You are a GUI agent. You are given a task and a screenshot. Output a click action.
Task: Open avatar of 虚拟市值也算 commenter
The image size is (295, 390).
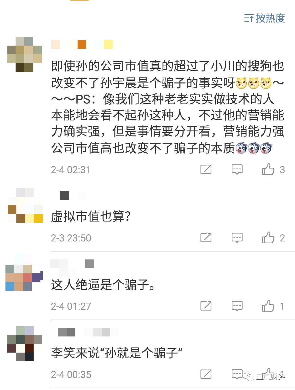point(25,205)
